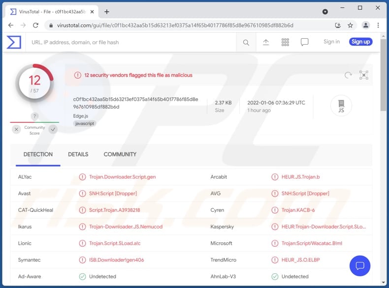This screenshot has height=288, width=389.
Task: Click the Community Score bar
Action: [x=34, y=122]
